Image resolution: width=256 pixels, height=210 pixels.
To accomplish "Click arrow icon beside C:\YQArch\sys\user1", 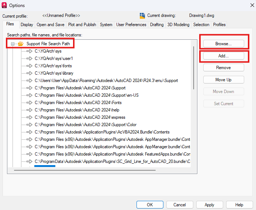I will 30,58.
